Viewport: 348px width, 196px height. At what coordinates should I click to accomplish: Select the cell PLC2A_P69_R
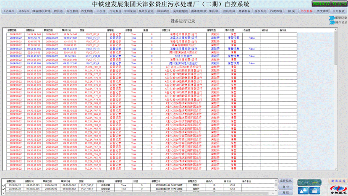point(93,103)
